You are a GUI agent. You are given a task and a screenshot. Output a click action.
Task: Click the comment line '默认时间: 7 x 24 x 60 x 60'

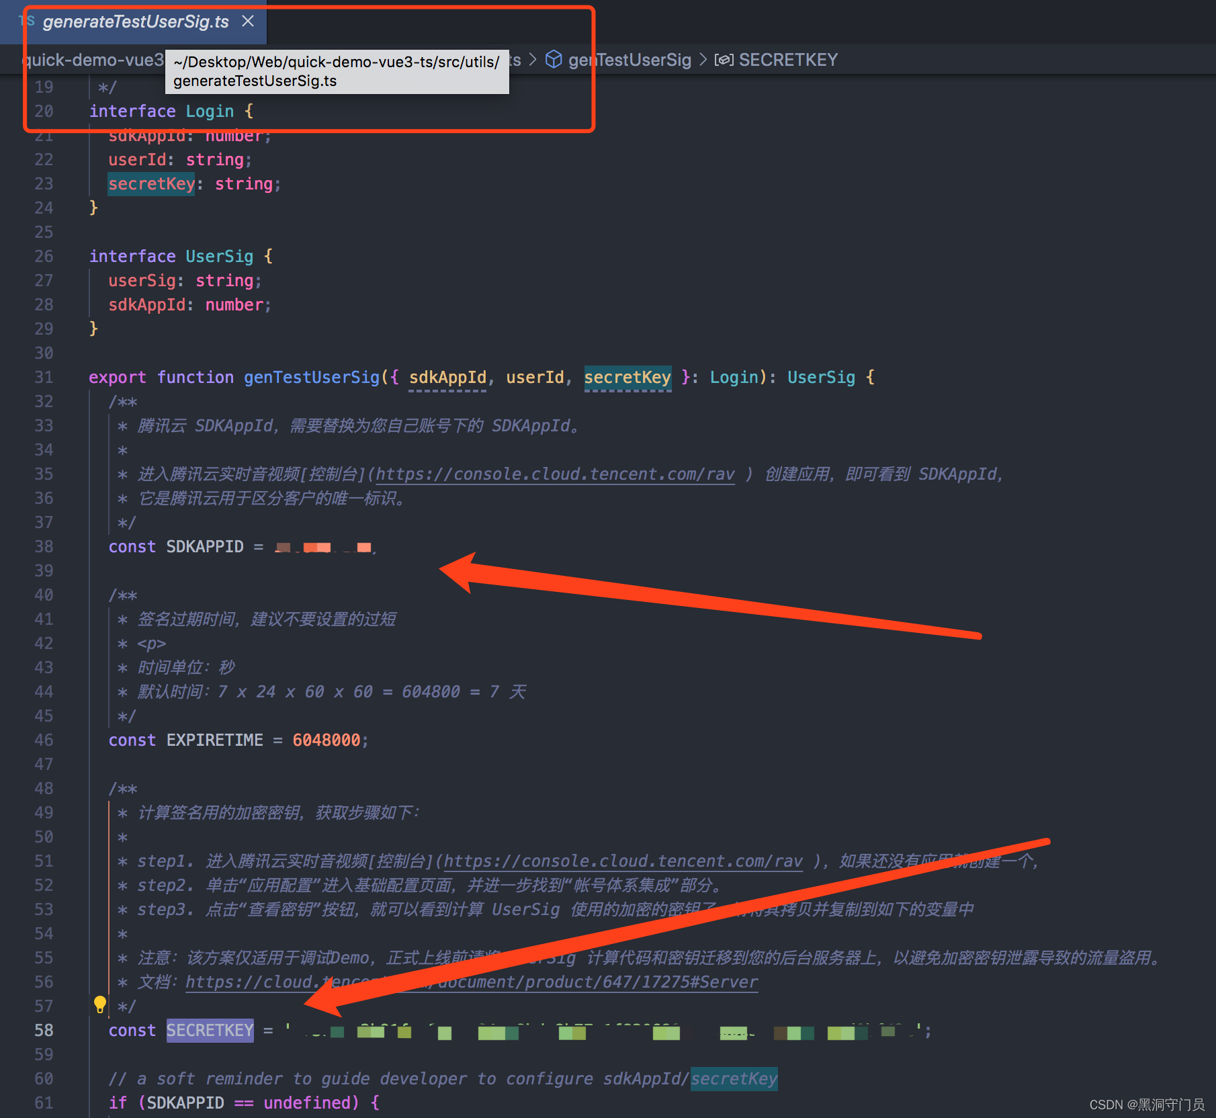click(x=321, y=692)
